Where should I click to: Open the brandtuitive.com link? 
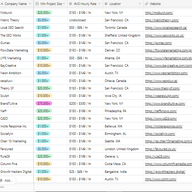[165, 104]
